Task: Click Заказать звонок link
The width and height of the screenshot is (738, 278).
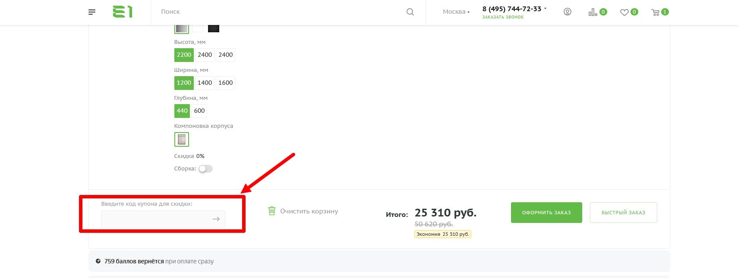Action: [503, 17]
